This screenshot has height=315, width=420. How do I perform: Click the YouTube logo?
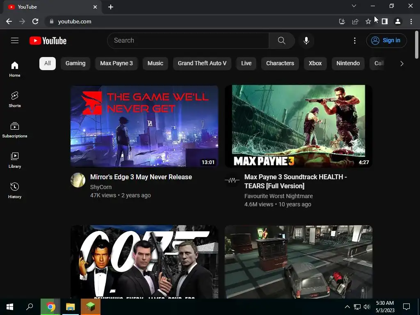tap(48, 41)
